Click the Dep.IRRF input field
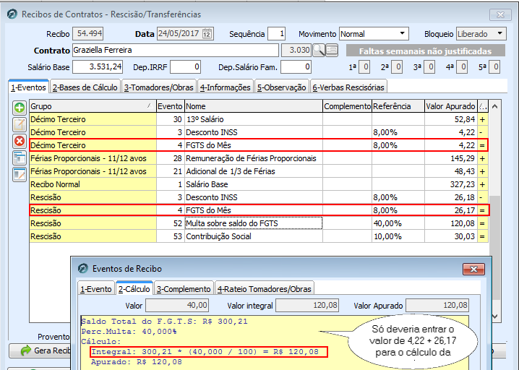This screenshot has width=519, height=370. click(x=185, y=67)
